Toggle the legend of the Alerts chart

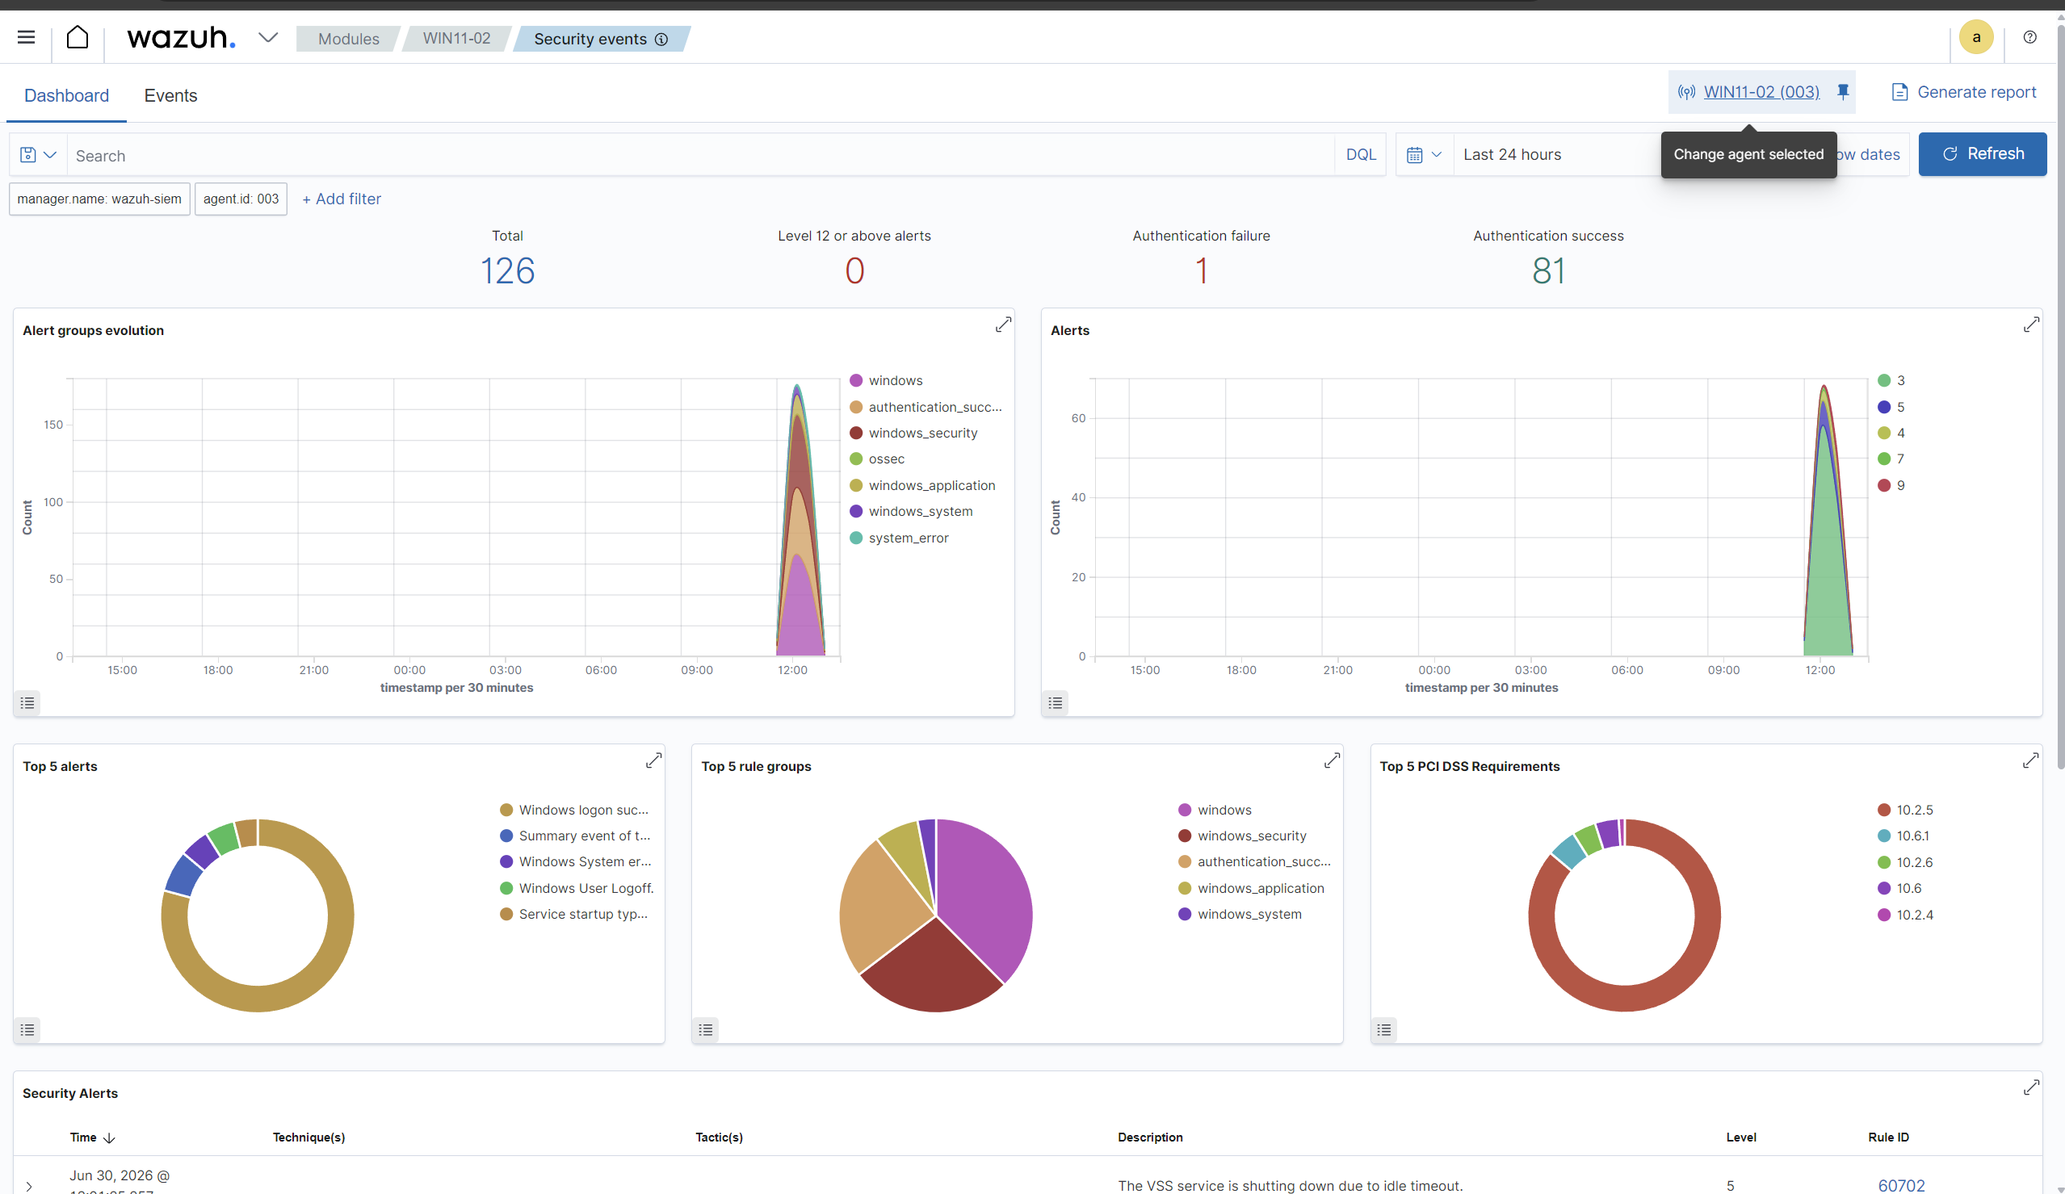1056,702
